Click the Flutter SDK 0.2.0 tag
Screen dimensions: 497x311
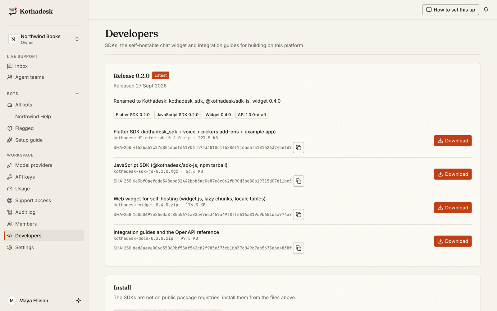tap(133, 115)
